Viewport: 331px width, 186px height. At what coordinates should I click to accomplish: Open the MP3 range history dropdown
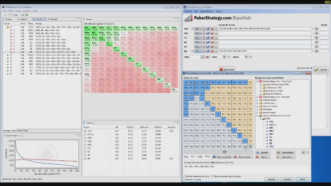(x=313, y=33)
